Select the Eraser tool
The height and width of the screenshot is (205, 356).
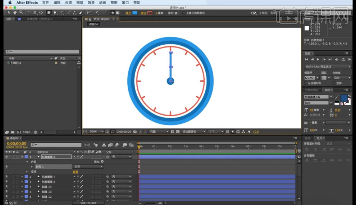point(81,13)
